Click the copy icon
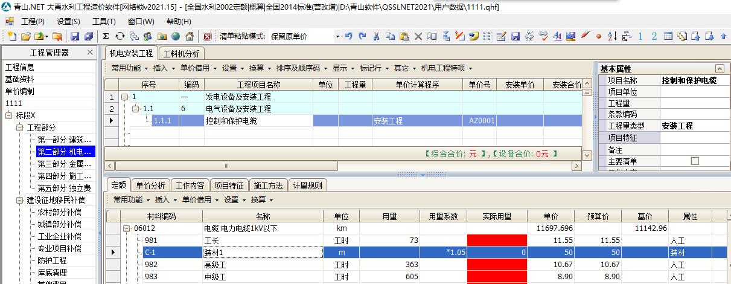Screen dimensions: 731x284 (390, 36)
